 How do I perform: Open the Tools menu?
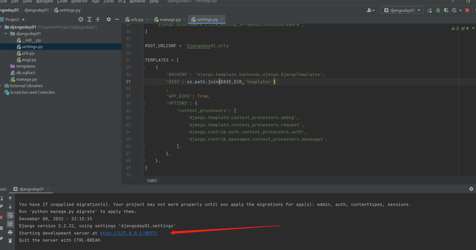coord(108,2)
